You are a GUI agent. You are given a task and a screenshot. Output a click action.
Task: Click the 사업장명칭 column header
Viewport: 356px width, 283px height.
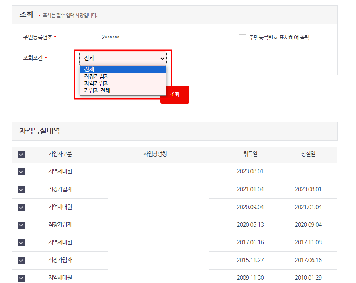tap(155, 154)
